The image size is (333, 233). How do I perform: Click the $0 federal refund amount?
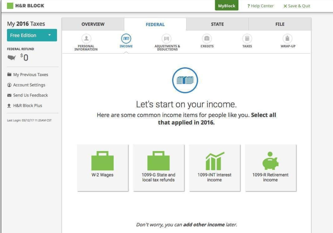(x=24, y=57)
